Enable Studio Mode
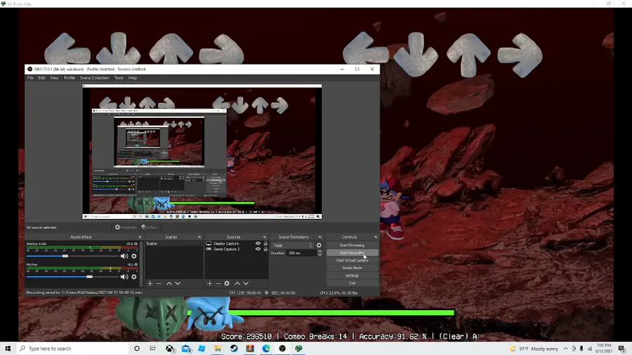The image size is (632, 355). pyautogui.click(x=352, y=268)
